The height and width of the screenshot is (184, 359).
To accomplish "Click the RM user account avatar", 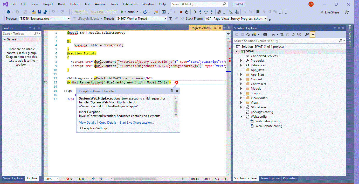I will 311,4.
